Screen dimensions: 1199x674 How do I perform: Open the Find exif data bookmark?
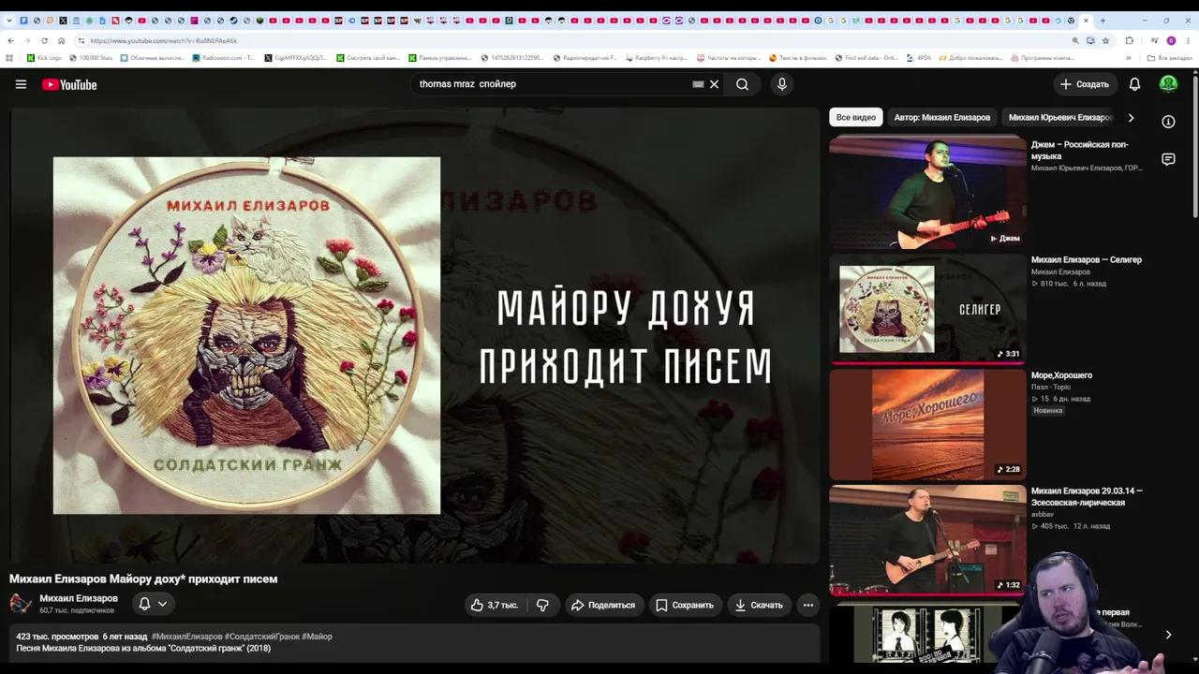866,58
